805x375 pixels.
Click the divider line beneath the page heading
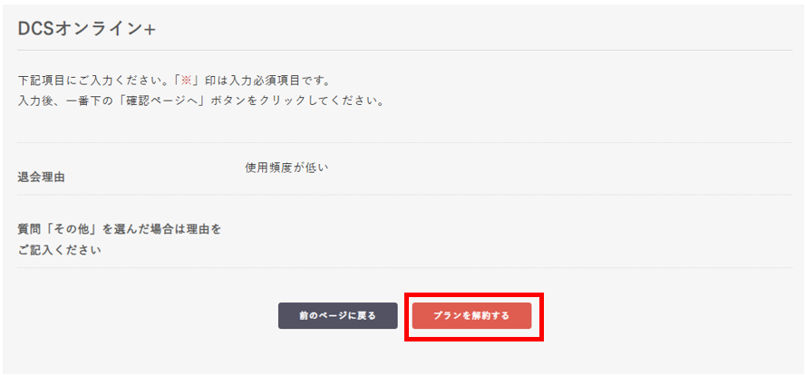coord(404,50)
